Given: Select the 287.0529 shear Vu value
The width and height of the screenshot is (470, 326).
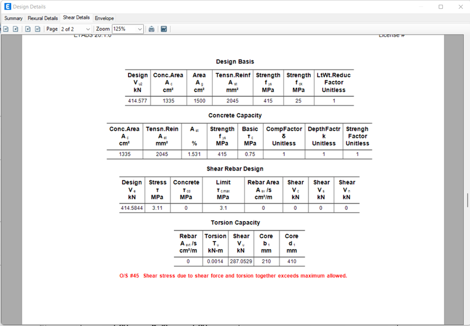Looking at the screenshot, I should [241, 262].
